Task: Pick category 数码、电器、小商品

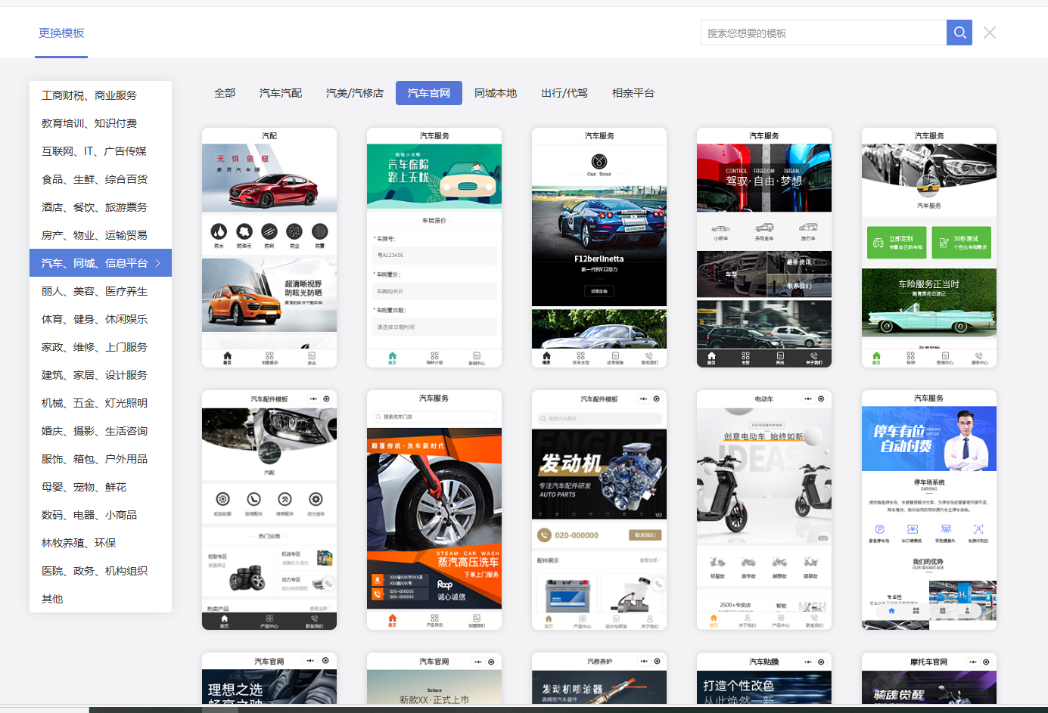Action: point(101,515)
